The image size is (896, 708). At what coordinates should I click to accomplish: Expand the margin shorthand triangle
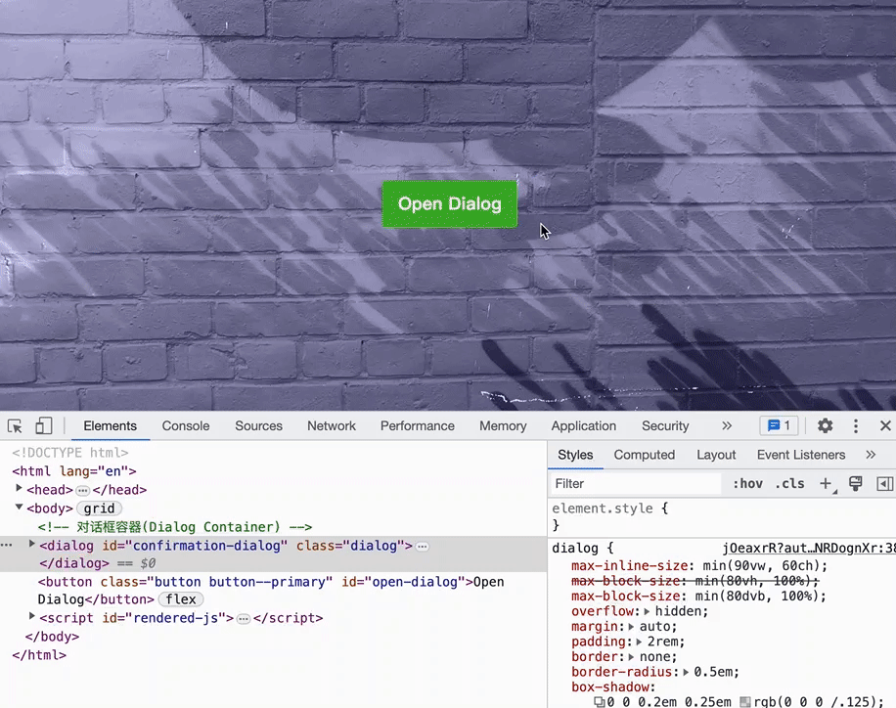tap(631, 627)
